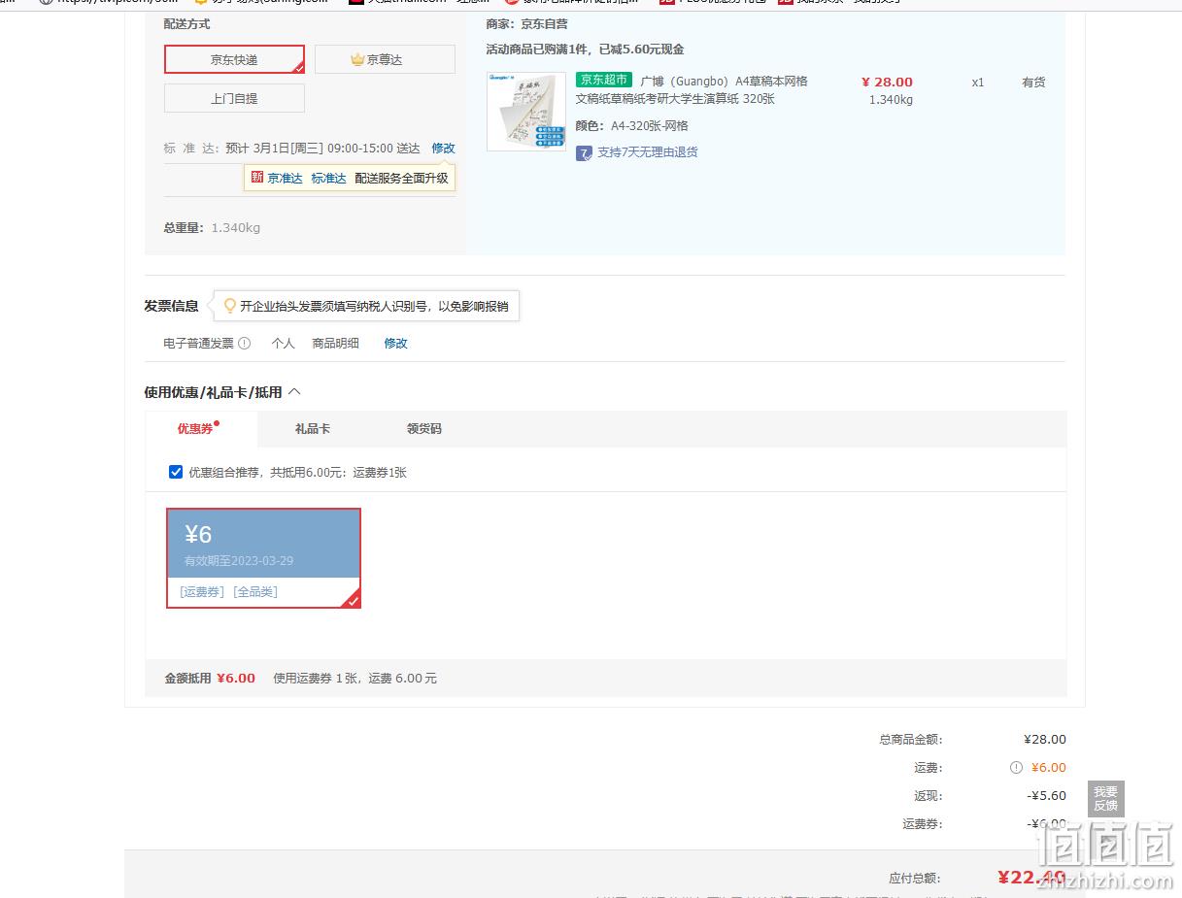Click the lightbulb tip icon for invoice
Screen dimensions: 1182x898
point(230,306)
